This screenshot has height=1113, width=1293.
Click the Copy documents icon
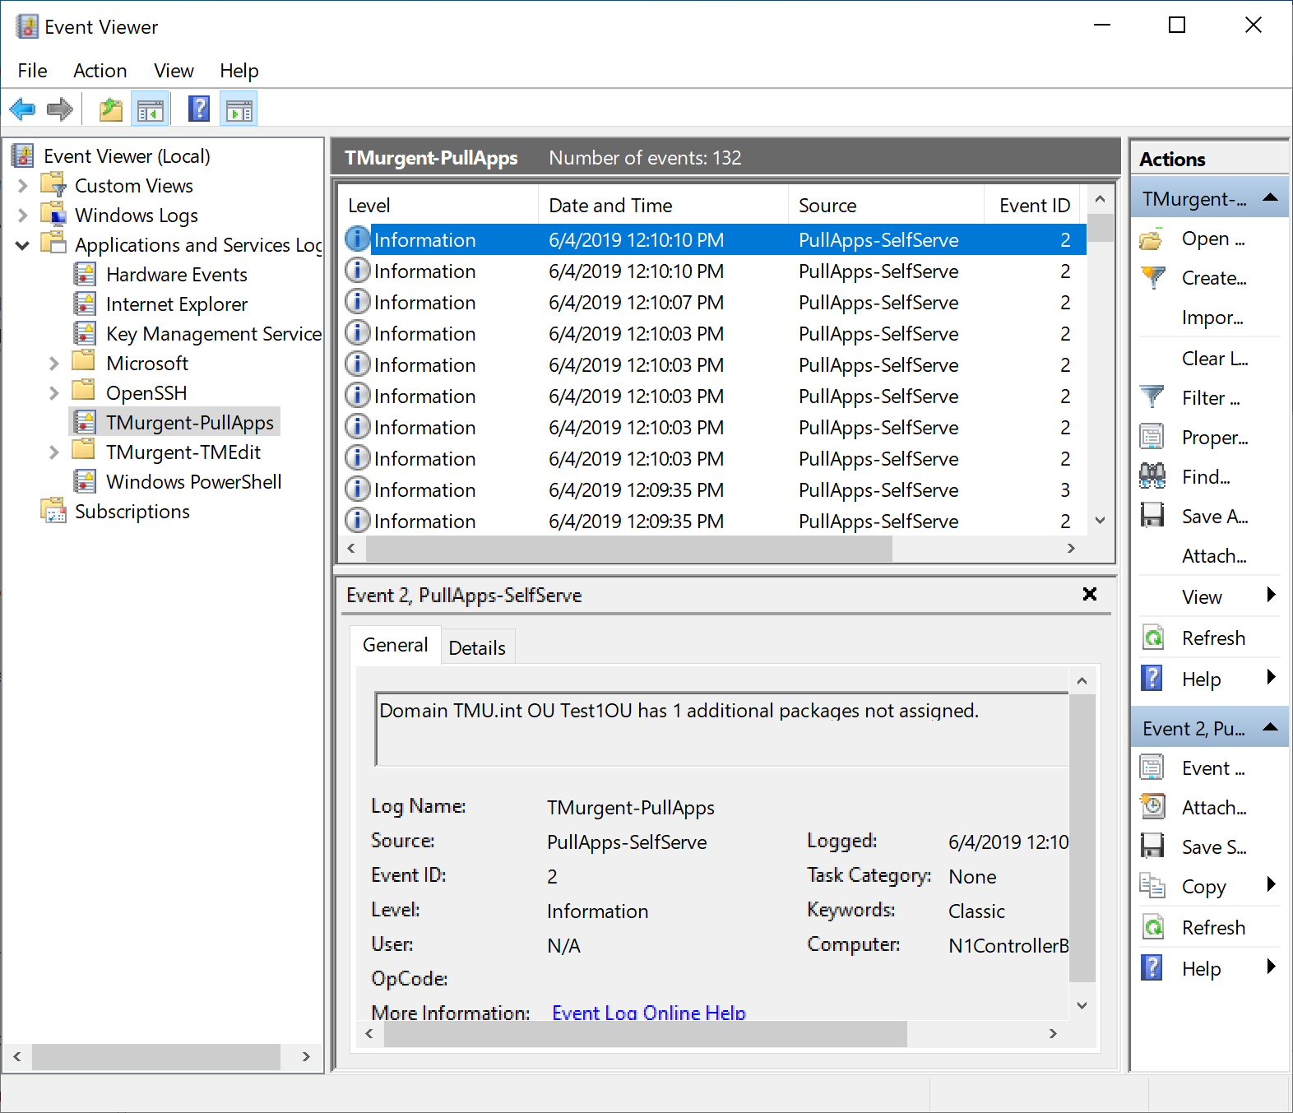1152,885
